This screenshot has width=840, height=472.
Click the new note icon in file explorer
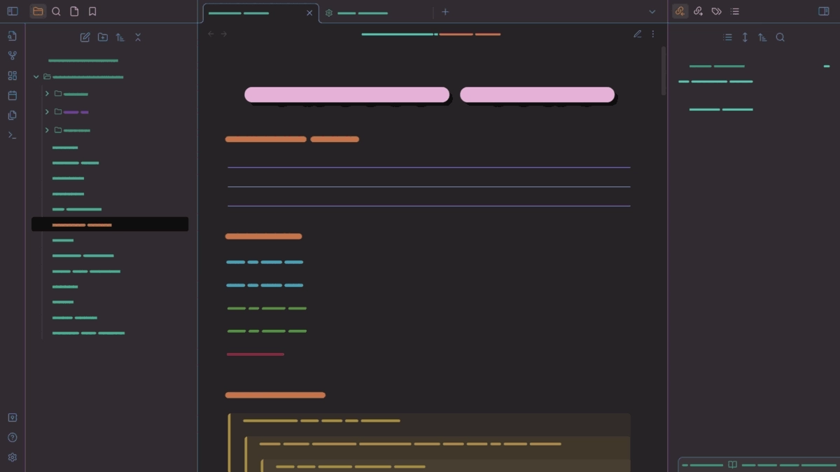coord(85,37)
